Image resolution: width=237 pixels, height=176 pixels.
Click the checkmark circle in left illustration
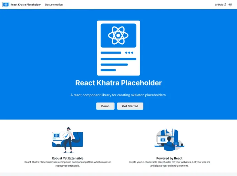pos(66,136)
